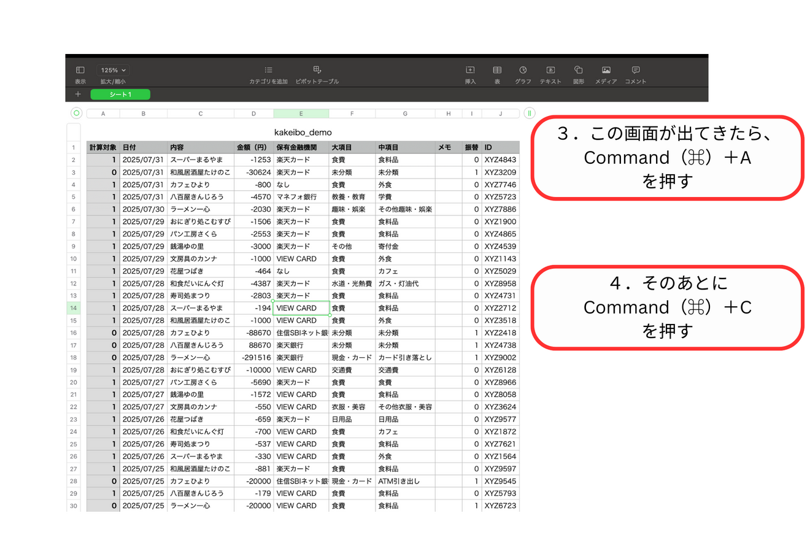Screen dimensions: 810x540
Task: Select the amount cell -291516
Action: pos(254,358)
